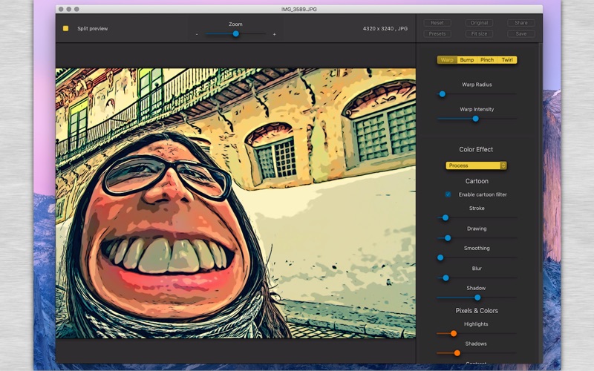
Task: Click the Share button
Action: (x=521, y=23)
